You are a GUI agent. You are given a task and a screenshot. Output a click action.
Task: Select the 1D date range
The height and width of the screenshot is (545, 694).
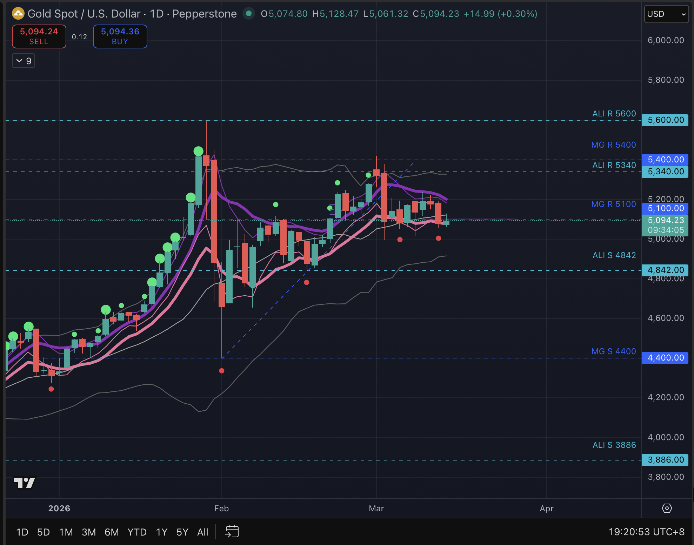22,532
